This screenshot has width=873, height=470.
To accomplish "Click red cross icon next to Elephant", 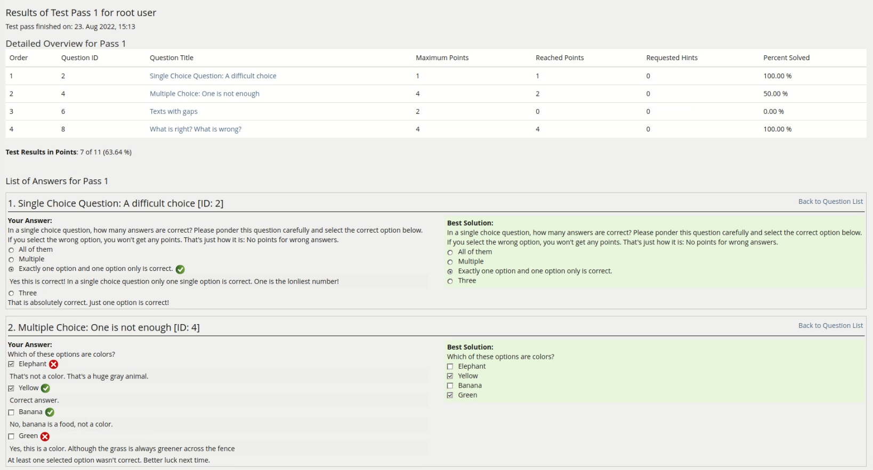I will click(54, 365).
